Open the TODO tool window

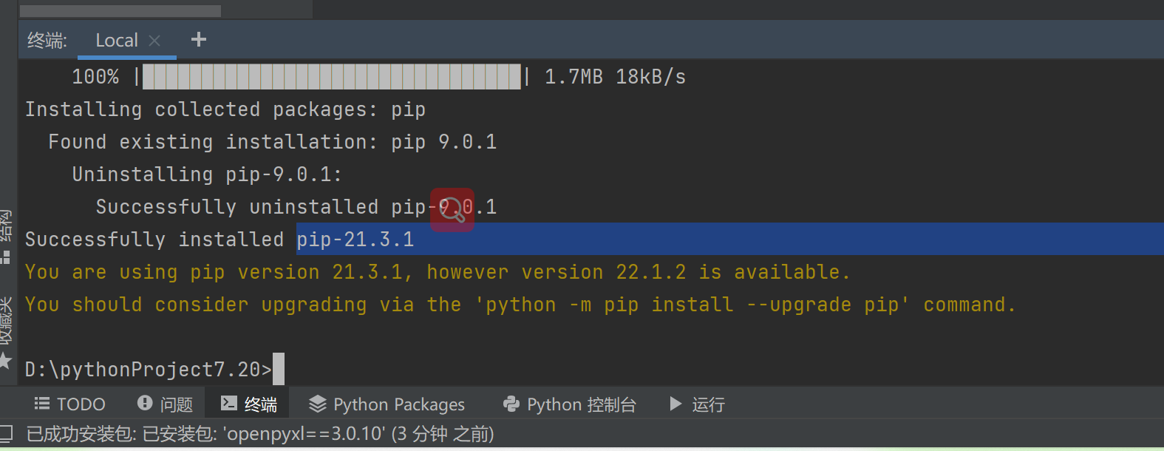tap(70, 404)
